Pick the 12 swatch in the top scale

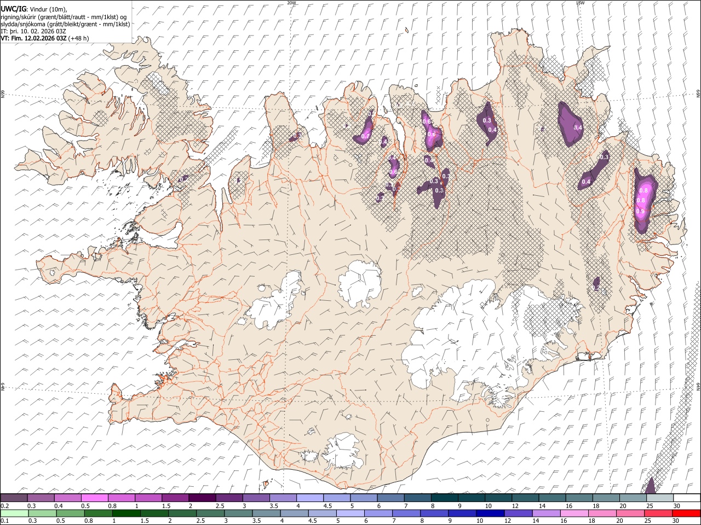pyautogui.click(x=525, y=498)
